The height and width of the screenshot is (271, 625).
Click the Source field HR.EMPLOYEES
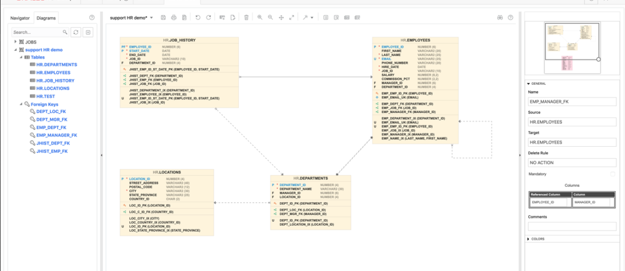[x=572, y=122]
